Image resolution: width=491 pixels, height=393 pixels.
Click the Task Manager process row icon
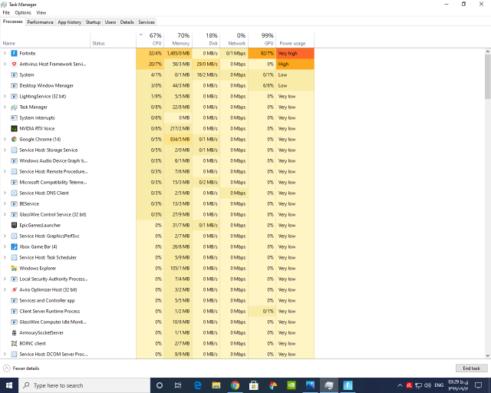coord(14,107)
